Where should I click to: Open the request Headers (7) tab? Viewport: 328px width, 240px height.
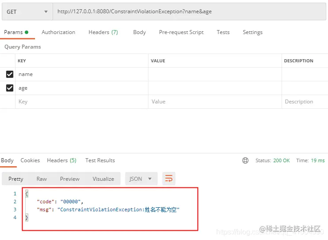(x=103, y=32)
